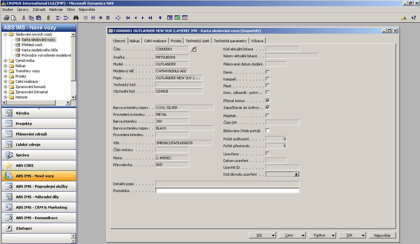The image size is (420, 244).
Task: Click the Cut scissors icon
Action: tap(24, 18)
